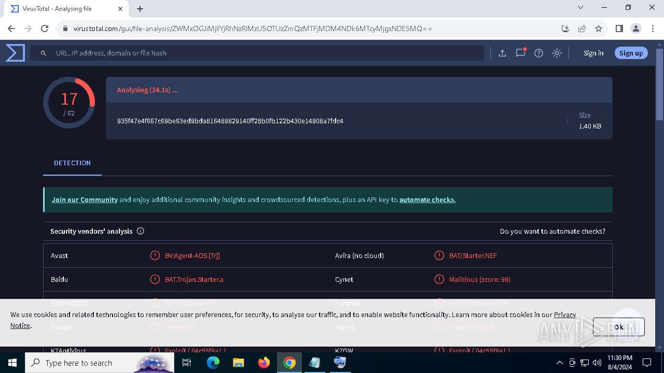Open the Action Center notifications icon

point(647,363)
